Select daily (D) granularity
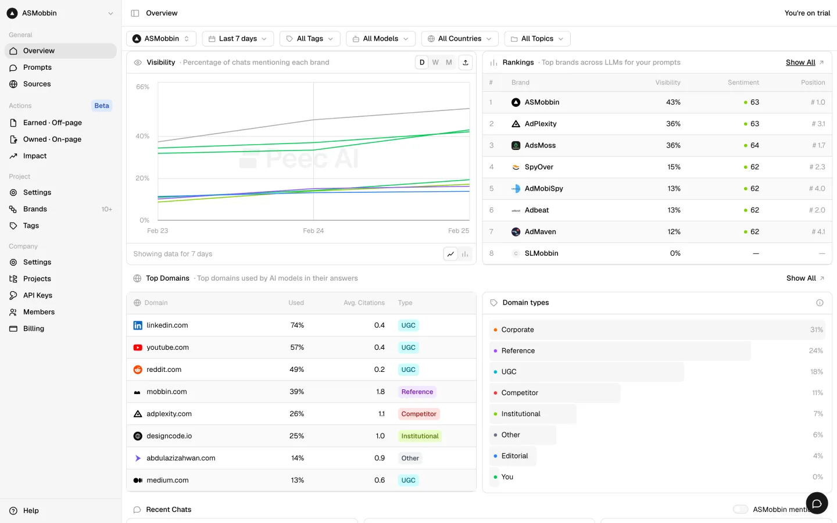Viewport: 837px width, 523px height. [422, 63]
